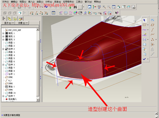Click model tree scrollbar down arrow

tap(38, 100)
